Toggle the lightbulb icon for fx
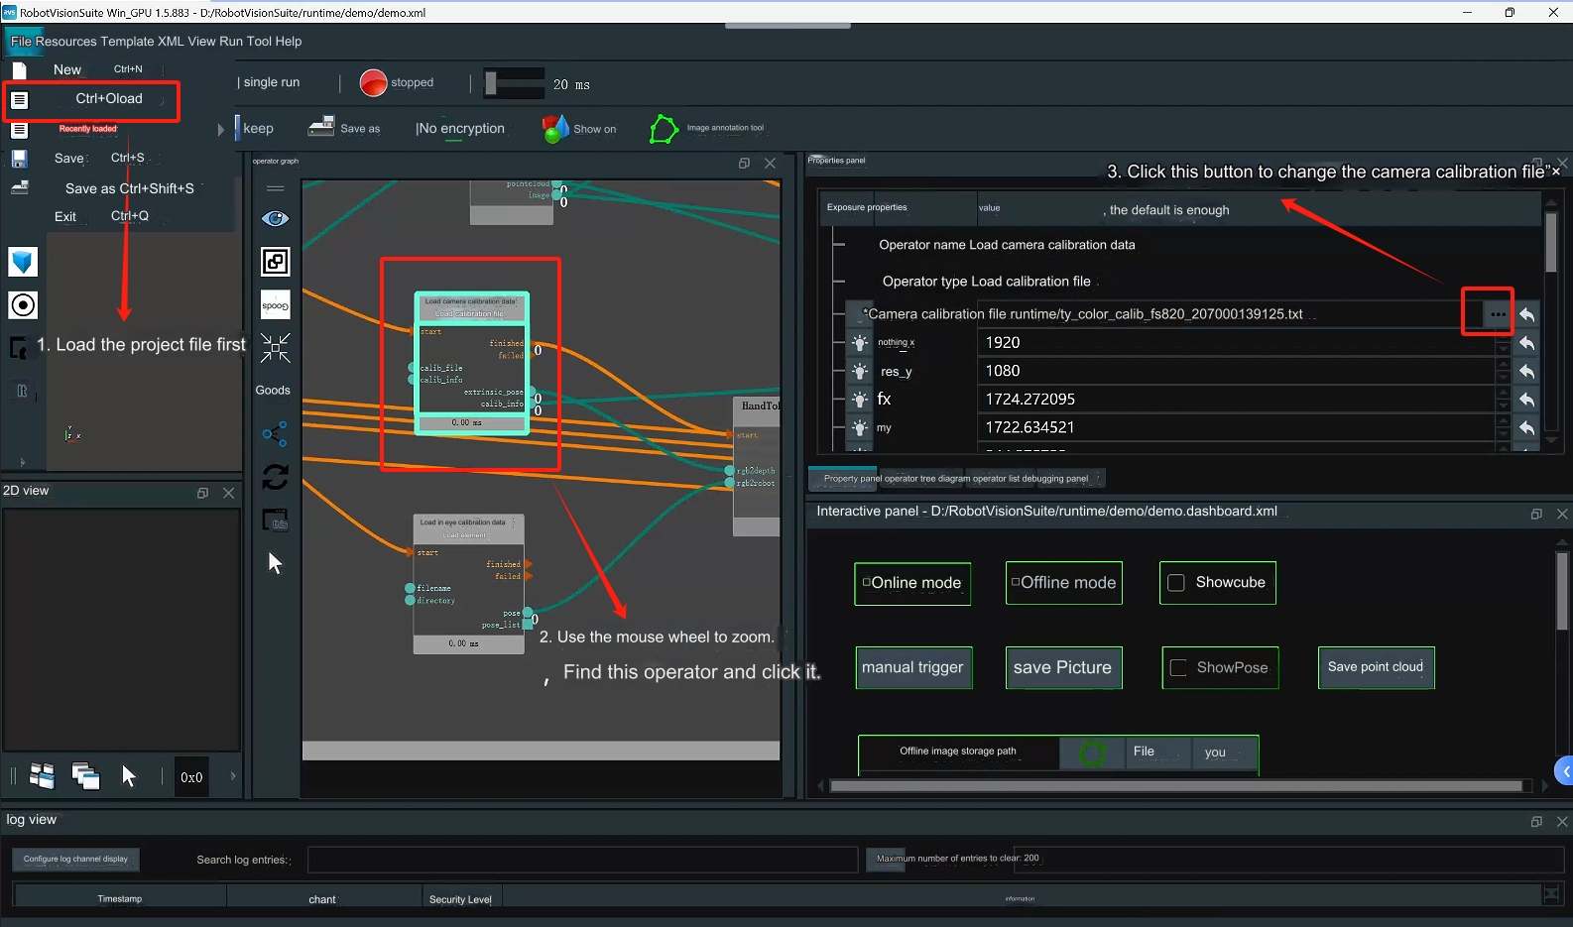1573x927 pixels. pyautogui.click(x=860, y=400)
